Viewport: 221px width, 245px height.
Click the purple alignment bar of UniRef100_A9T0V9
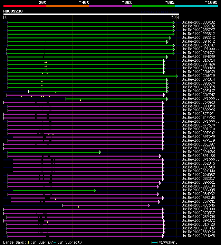88,137
